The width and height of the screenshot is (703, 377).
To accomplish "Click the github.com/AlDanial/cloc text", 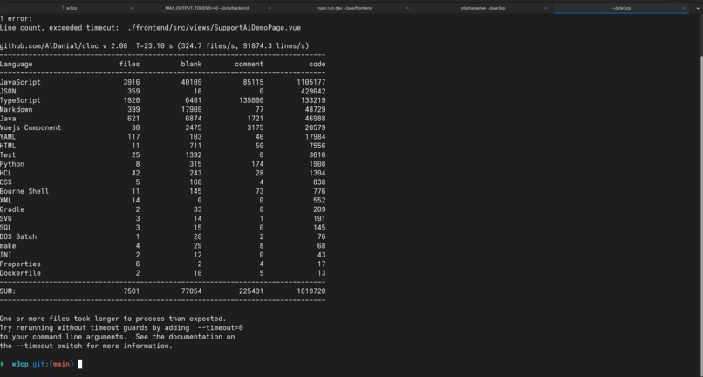I will [x=50, y=45].
